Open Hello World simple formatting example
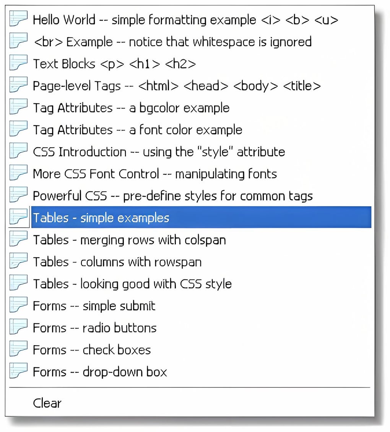The width and height of the screenshot is (390, 432). tap(185, 20)
